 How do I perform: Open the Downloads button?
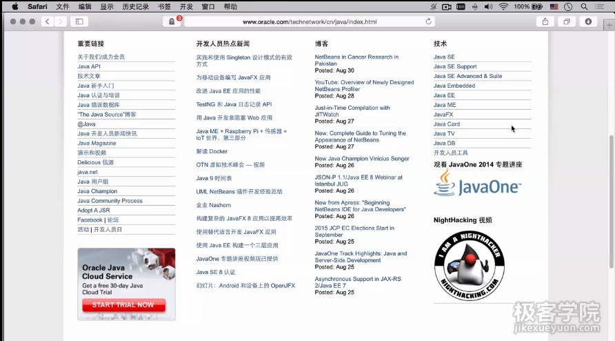click(x=588, y=21)
